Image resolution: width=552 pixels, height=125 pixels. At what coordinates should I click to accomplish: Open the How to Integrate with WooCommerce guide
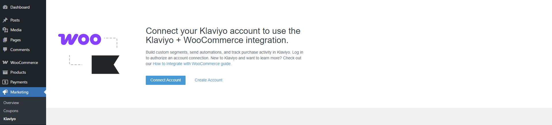pyautogui.click(x=192, y=64)
